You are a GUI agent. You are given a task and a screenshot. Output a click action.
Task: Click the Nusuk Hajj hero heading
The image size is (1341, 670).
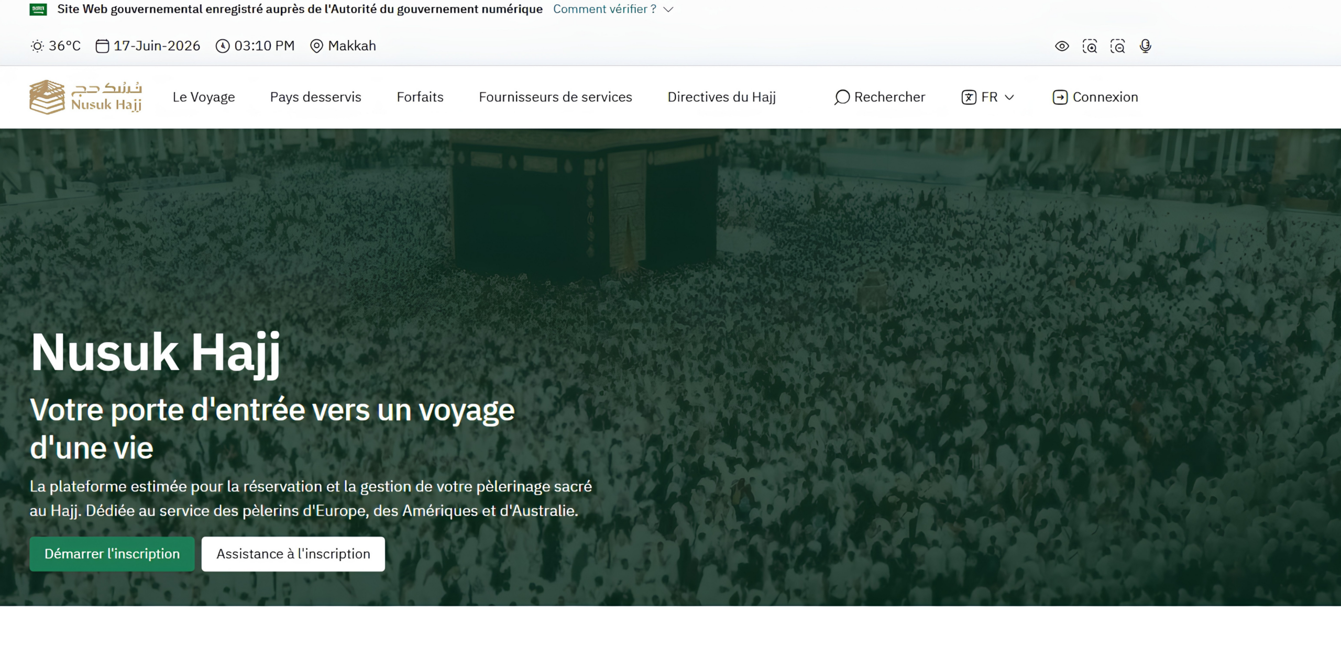click(156, 354)
